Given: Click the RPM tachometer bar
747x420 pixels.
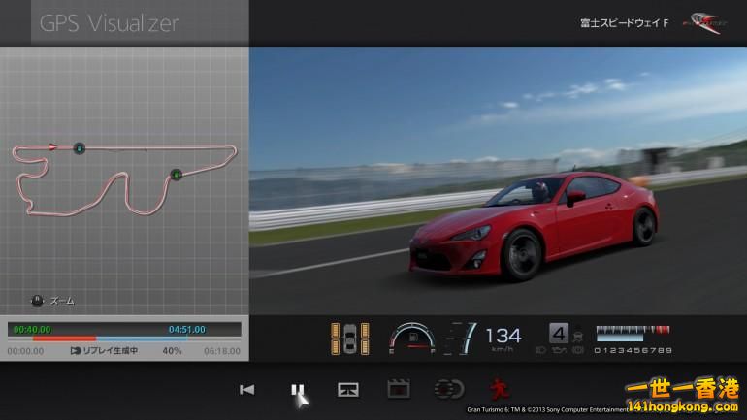Looking at the screenshot, I should [x=633, y=331].
